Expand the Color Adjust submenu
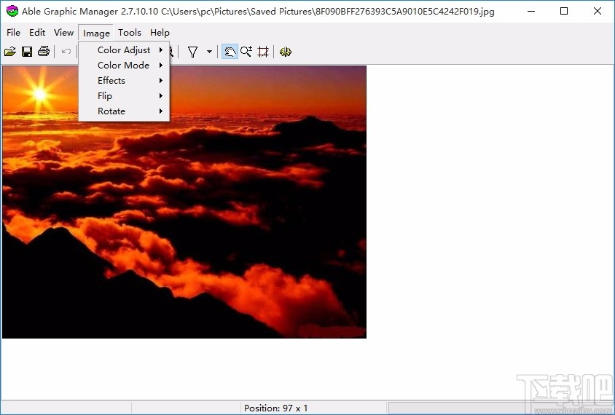Viewport: 615px width, 415px height. (x=124, y=50)
